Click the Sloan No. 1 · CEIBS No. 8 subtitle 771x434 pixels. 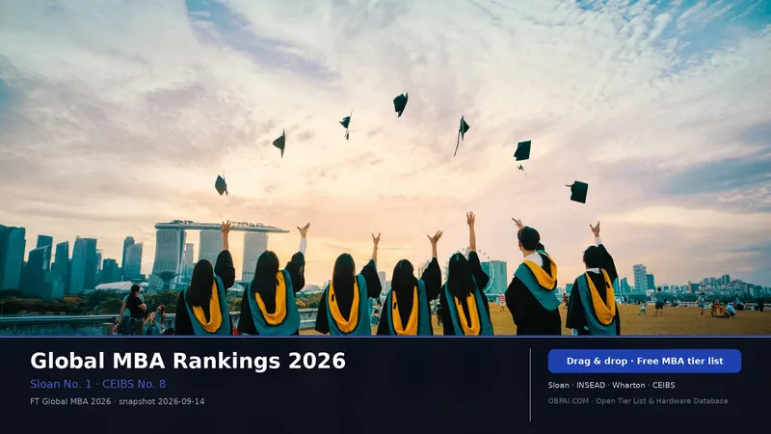coord(98,384)
